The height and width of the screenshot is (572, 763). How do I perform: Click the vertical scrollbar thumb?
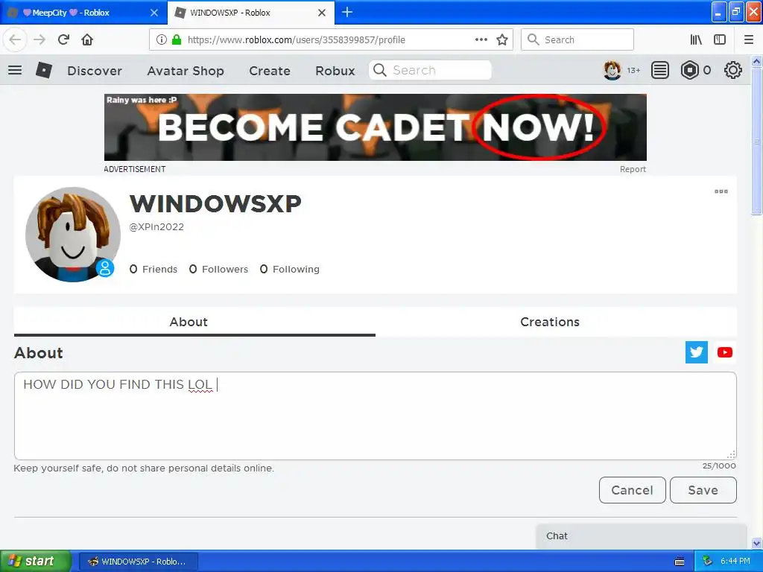coord(757,141)
